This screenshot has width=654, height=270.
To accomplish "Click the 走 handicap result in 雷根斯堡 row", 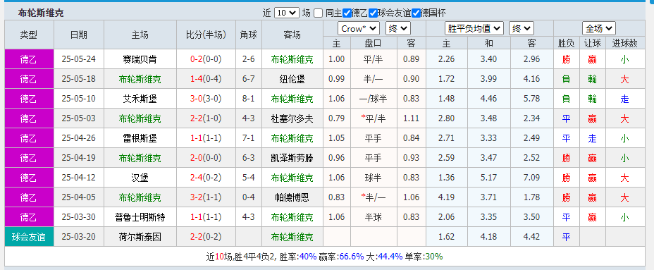I will point(592,138).
